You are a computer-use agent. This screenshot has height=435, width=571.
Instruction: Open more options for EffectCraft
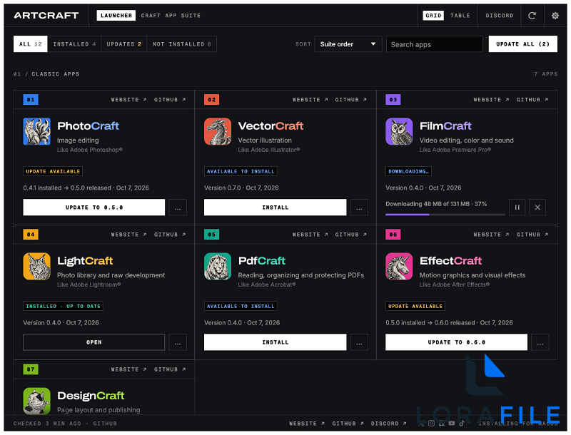(x=540, y=342)
